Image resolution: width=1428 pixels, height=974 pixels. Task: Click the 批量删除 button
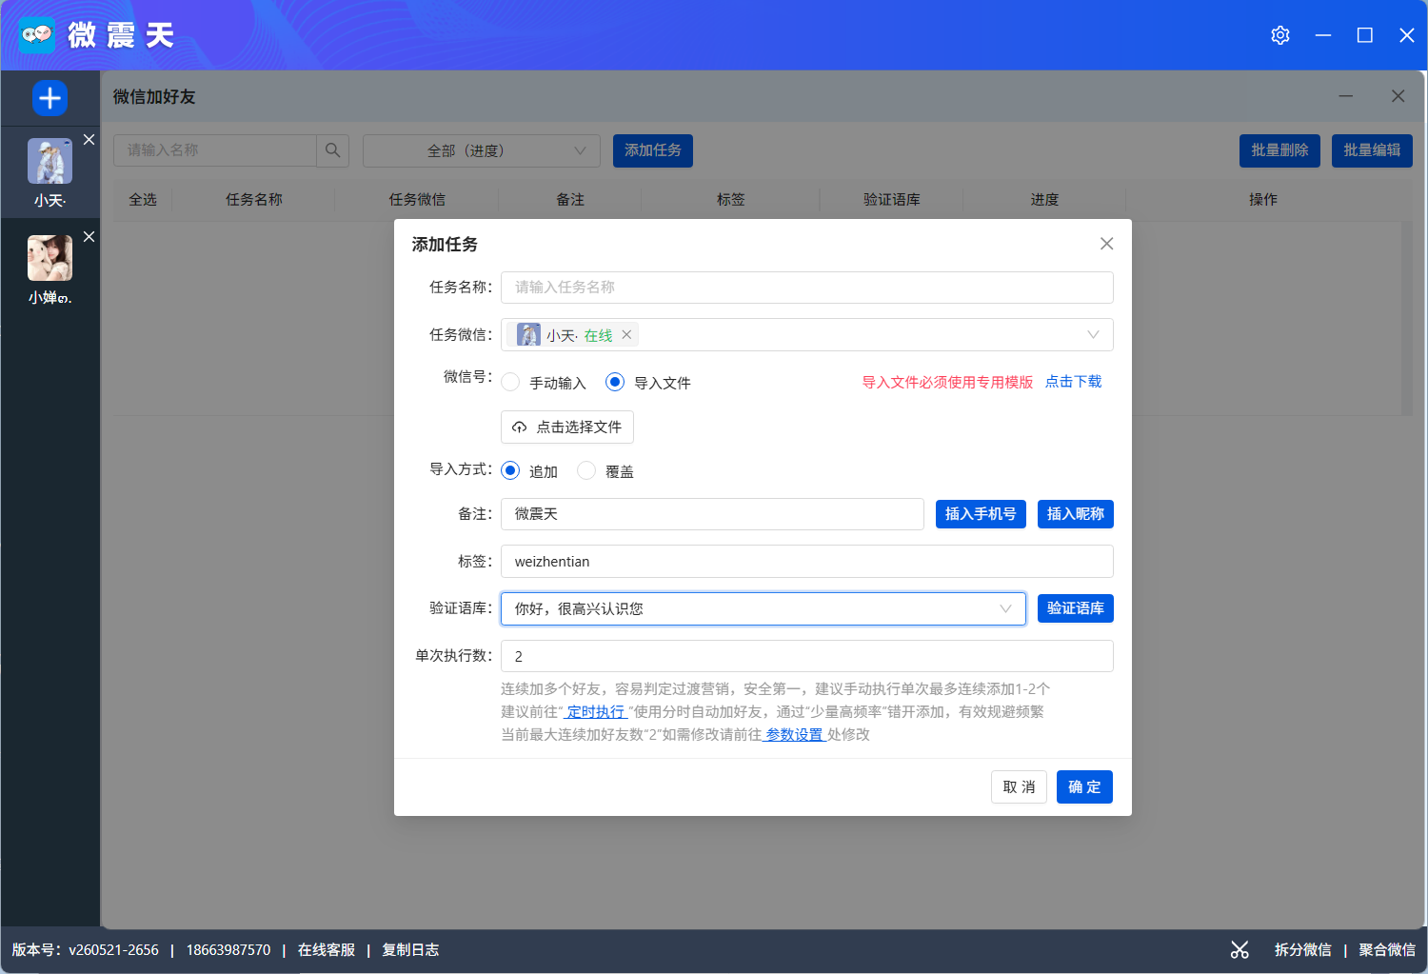click(1279, 150)
